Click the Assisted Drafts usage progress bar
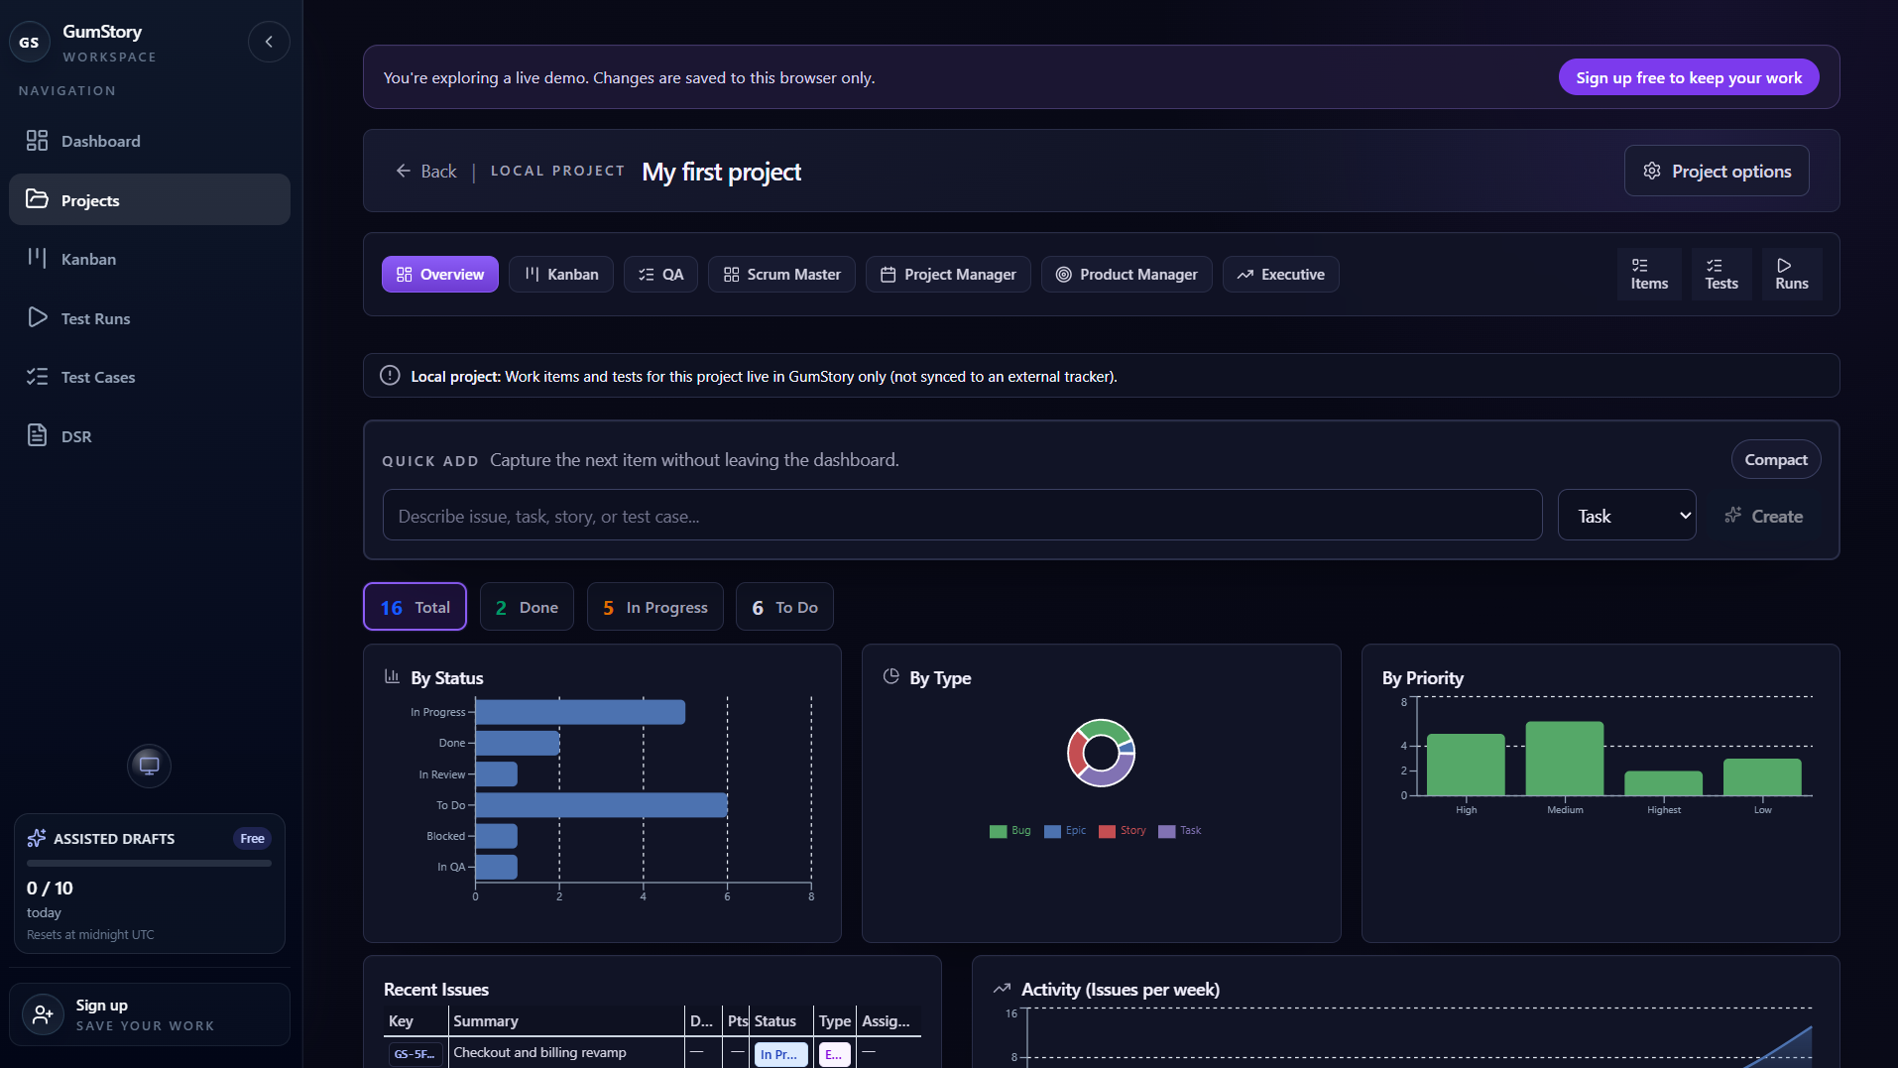The height and width of the screenshot is (1068, 1898). tap(149, 864)
